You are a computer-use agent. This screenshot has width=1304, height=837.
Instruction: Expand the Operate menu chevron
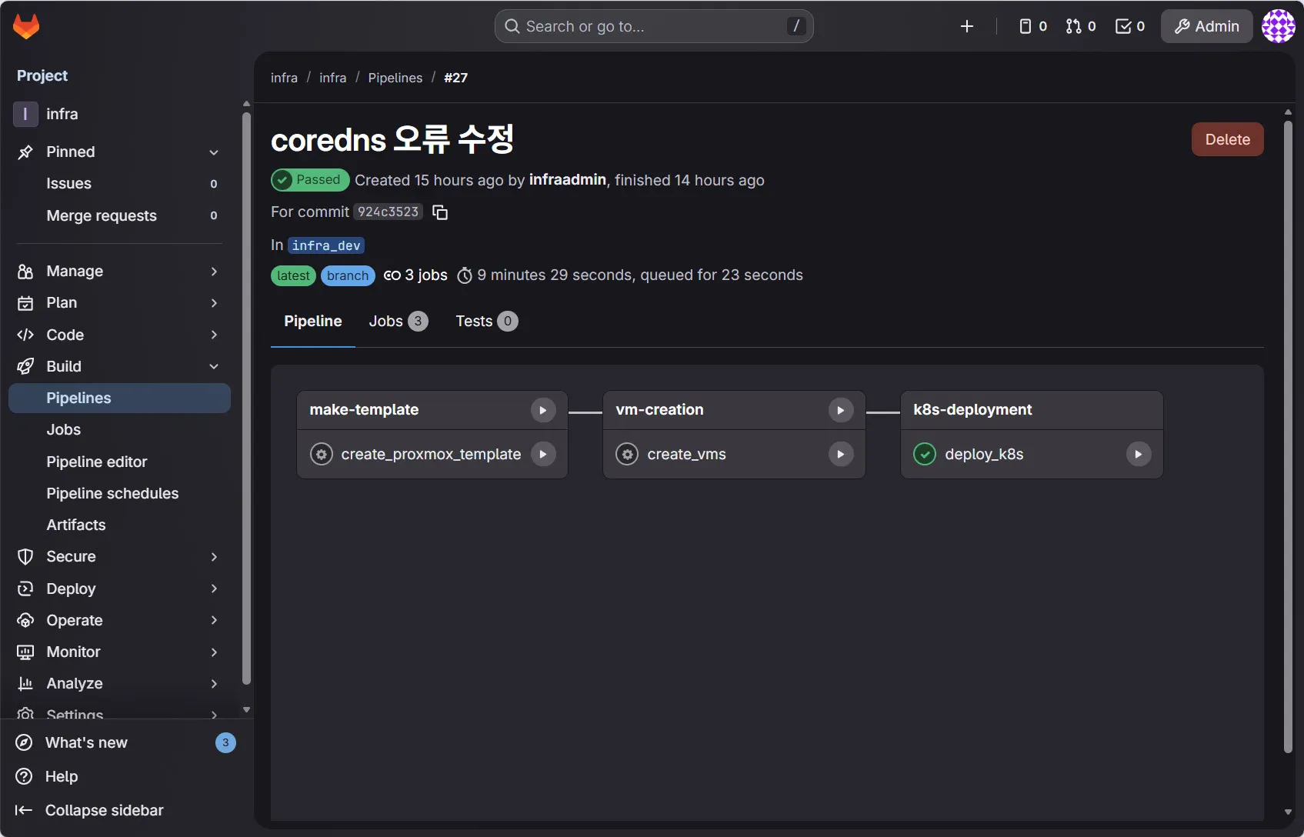(214, 620)
